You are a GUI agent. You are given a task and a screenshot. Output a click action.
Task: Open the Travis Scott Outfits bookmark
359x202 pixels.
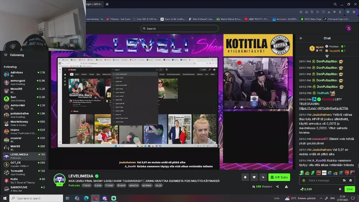(x=173, y=19)
